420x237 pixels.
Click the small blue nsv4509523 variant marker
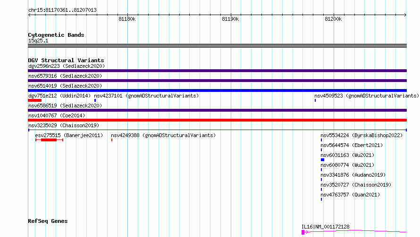(x=315, y=100)
